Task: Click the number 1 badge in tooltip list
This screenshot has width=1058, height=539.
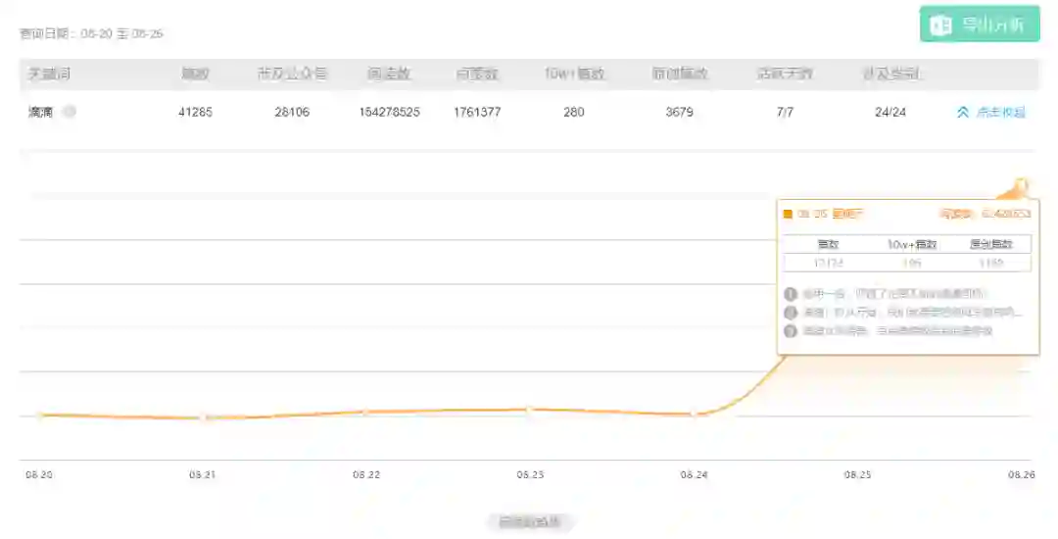Action: [791, 294]
